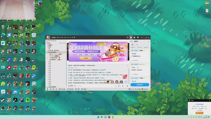The width and height of the screenshot is (211, 119).
Task: Open the first teammate card, 14 seconds ago
Action: 140,56
